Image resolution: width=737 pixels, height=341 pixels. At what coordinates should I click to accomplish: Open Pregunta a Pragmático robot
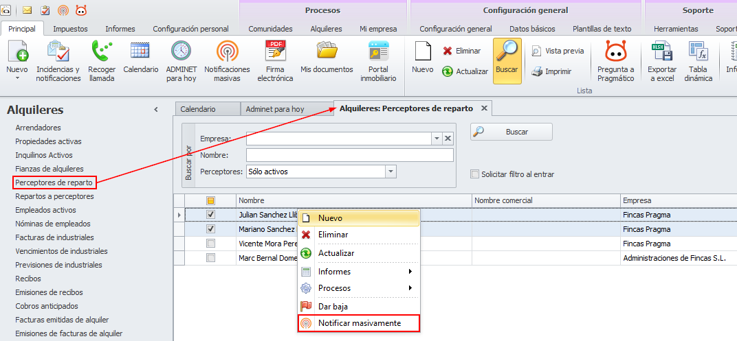pyautogui.click(x=616, y=62)
